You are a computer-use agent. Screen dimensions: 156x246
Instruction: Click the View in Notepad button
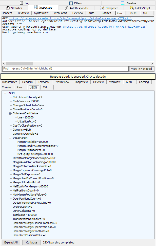(142, 69)
